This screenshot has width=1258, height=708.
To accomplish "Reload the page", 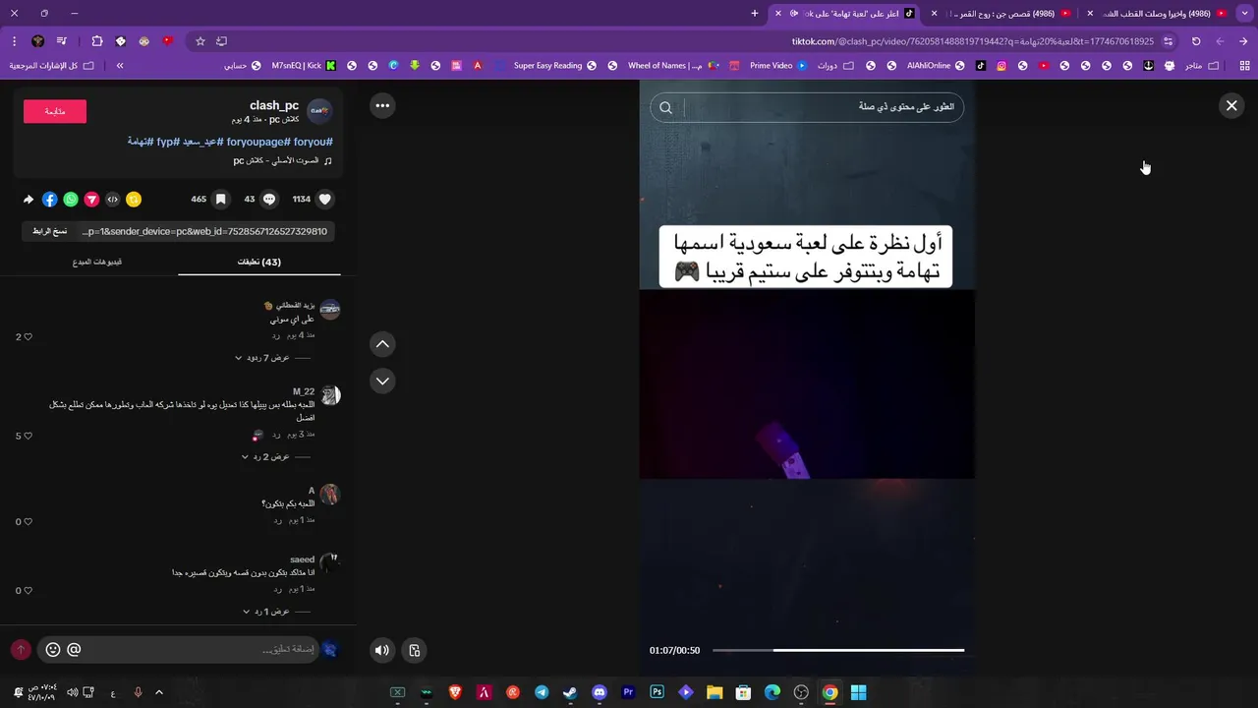I will coord(1196,41).
